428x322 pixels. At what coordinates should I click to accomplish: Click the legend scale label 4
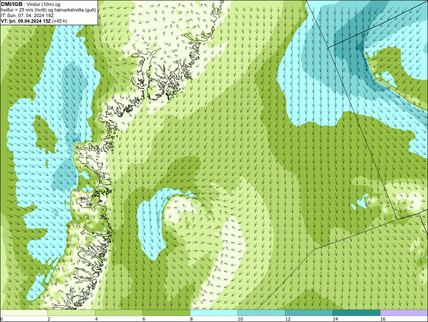(96, 319)
